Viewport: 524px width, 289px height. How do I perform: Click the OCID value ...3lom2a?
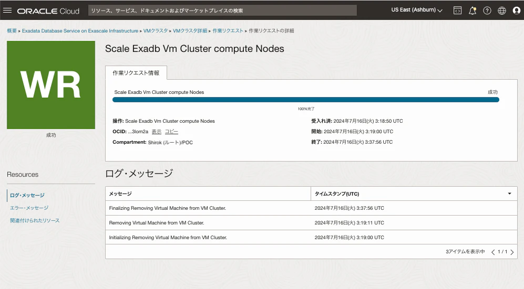(x=138, y=132)
